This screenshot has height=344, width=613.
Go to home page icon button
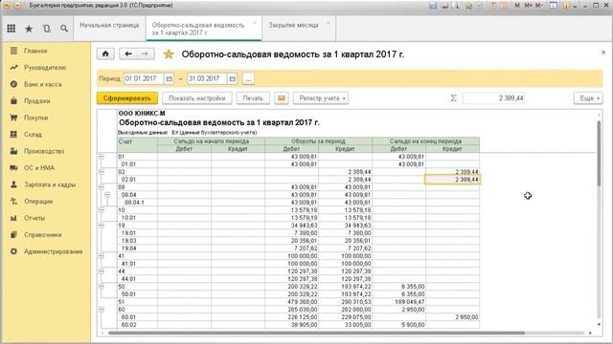[105, 54]
